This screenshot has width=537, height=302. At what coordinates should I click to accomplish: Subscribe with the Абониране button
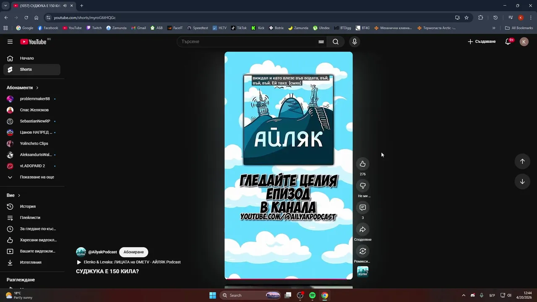133,252
